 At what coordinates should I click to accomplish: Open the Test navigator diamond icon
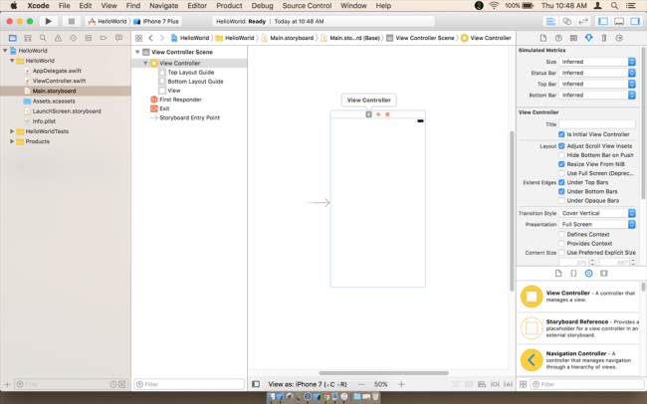tap(73, 38)
